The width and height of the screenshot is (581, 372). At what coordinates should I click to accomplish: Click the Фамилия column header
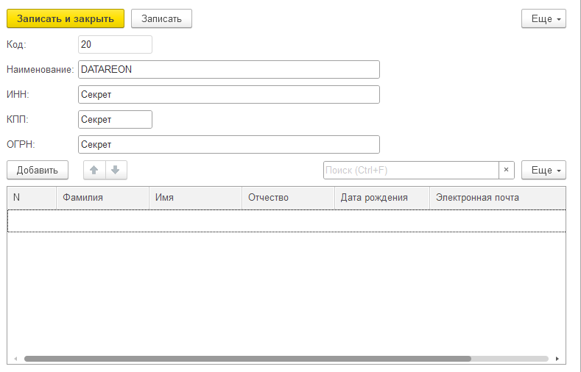pos(103,198)
